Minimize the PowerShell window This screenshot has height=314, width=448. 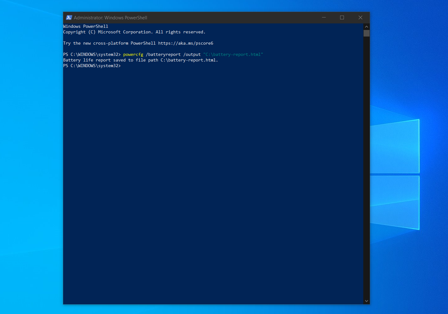point(324,17)
